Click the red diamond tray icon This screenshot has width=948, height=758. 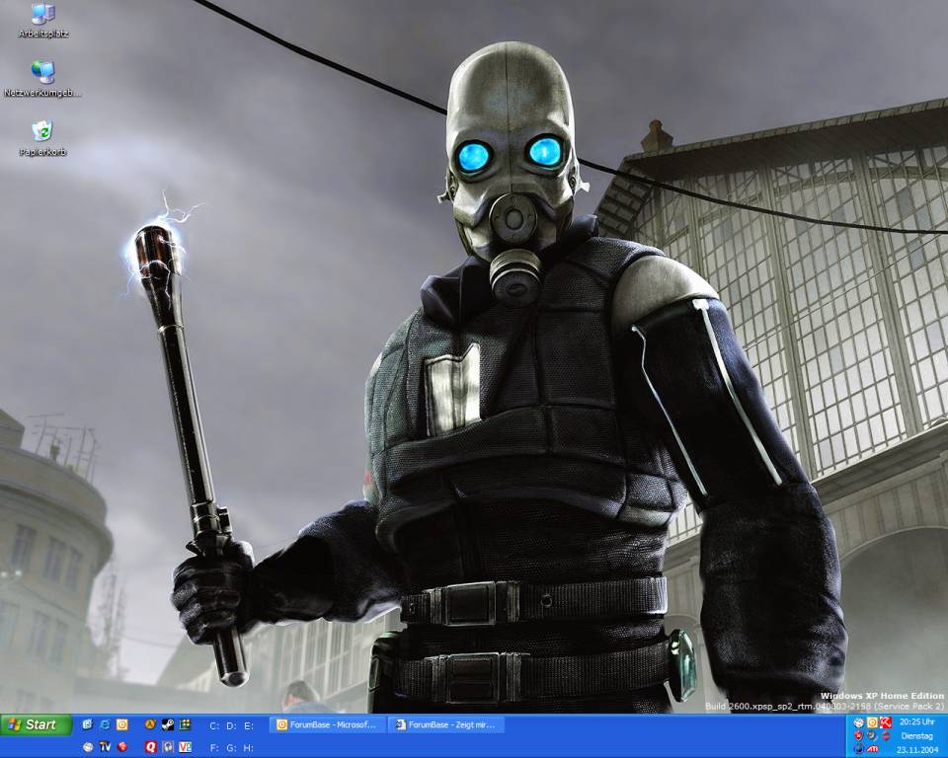point(886,735)
